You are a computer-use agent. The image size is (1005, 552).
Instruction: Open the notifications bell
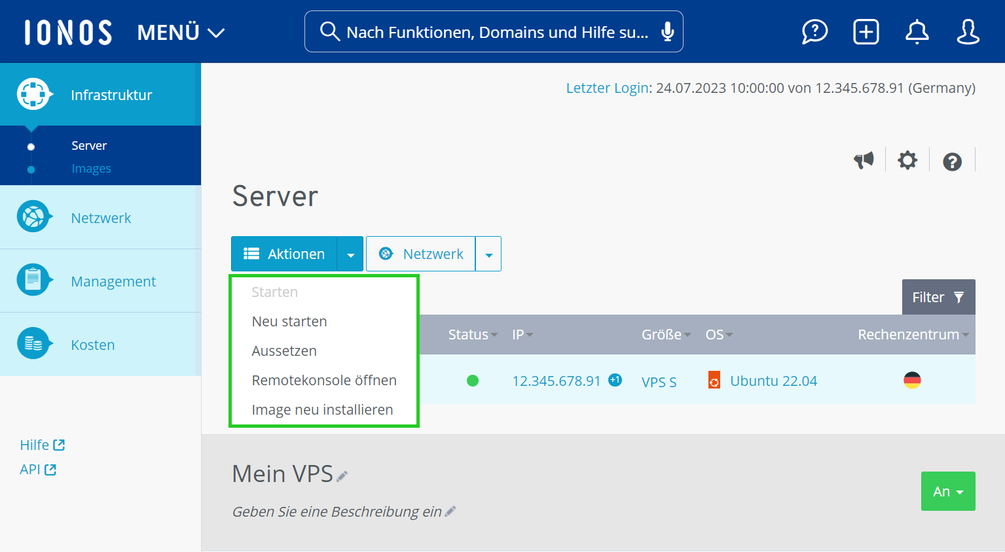[x=917, y=31]
